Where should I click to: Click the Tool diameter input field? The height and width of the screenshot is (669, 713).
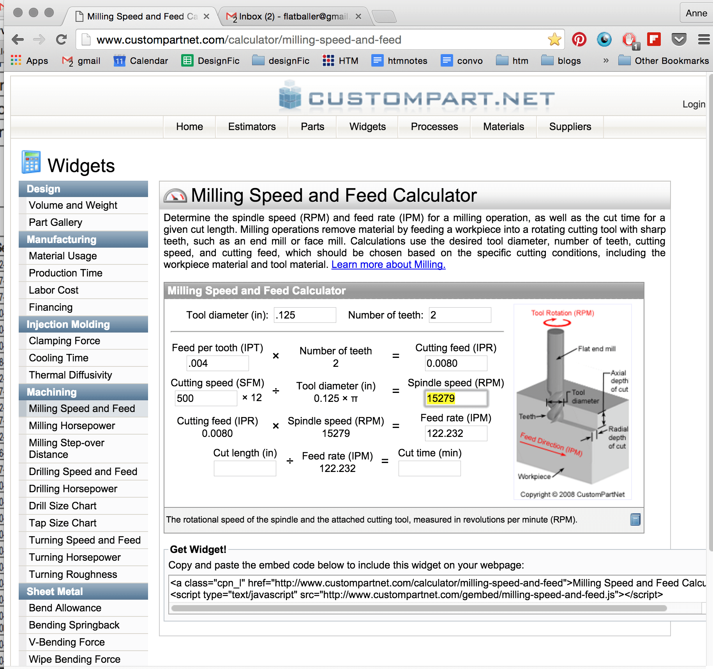coord(305,315)
